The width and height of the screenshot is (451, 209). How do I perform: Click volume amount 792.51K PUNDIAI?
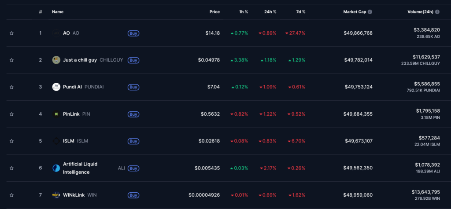click(423, 90)
